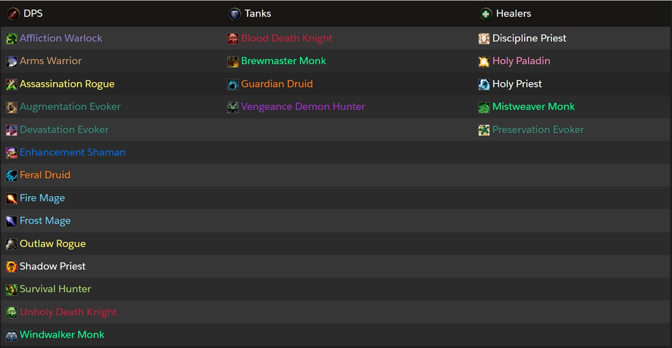Click the Affliction Warlock spec icon
This screenshot has width=672, height=348.
11,39
